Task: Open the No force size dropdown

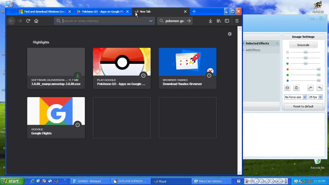Action: [x=296, y=97]
